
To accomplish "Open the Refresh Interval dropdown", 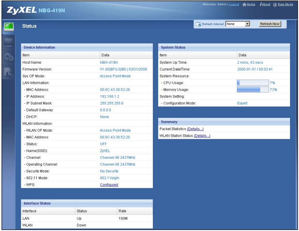I will (238, 24).
